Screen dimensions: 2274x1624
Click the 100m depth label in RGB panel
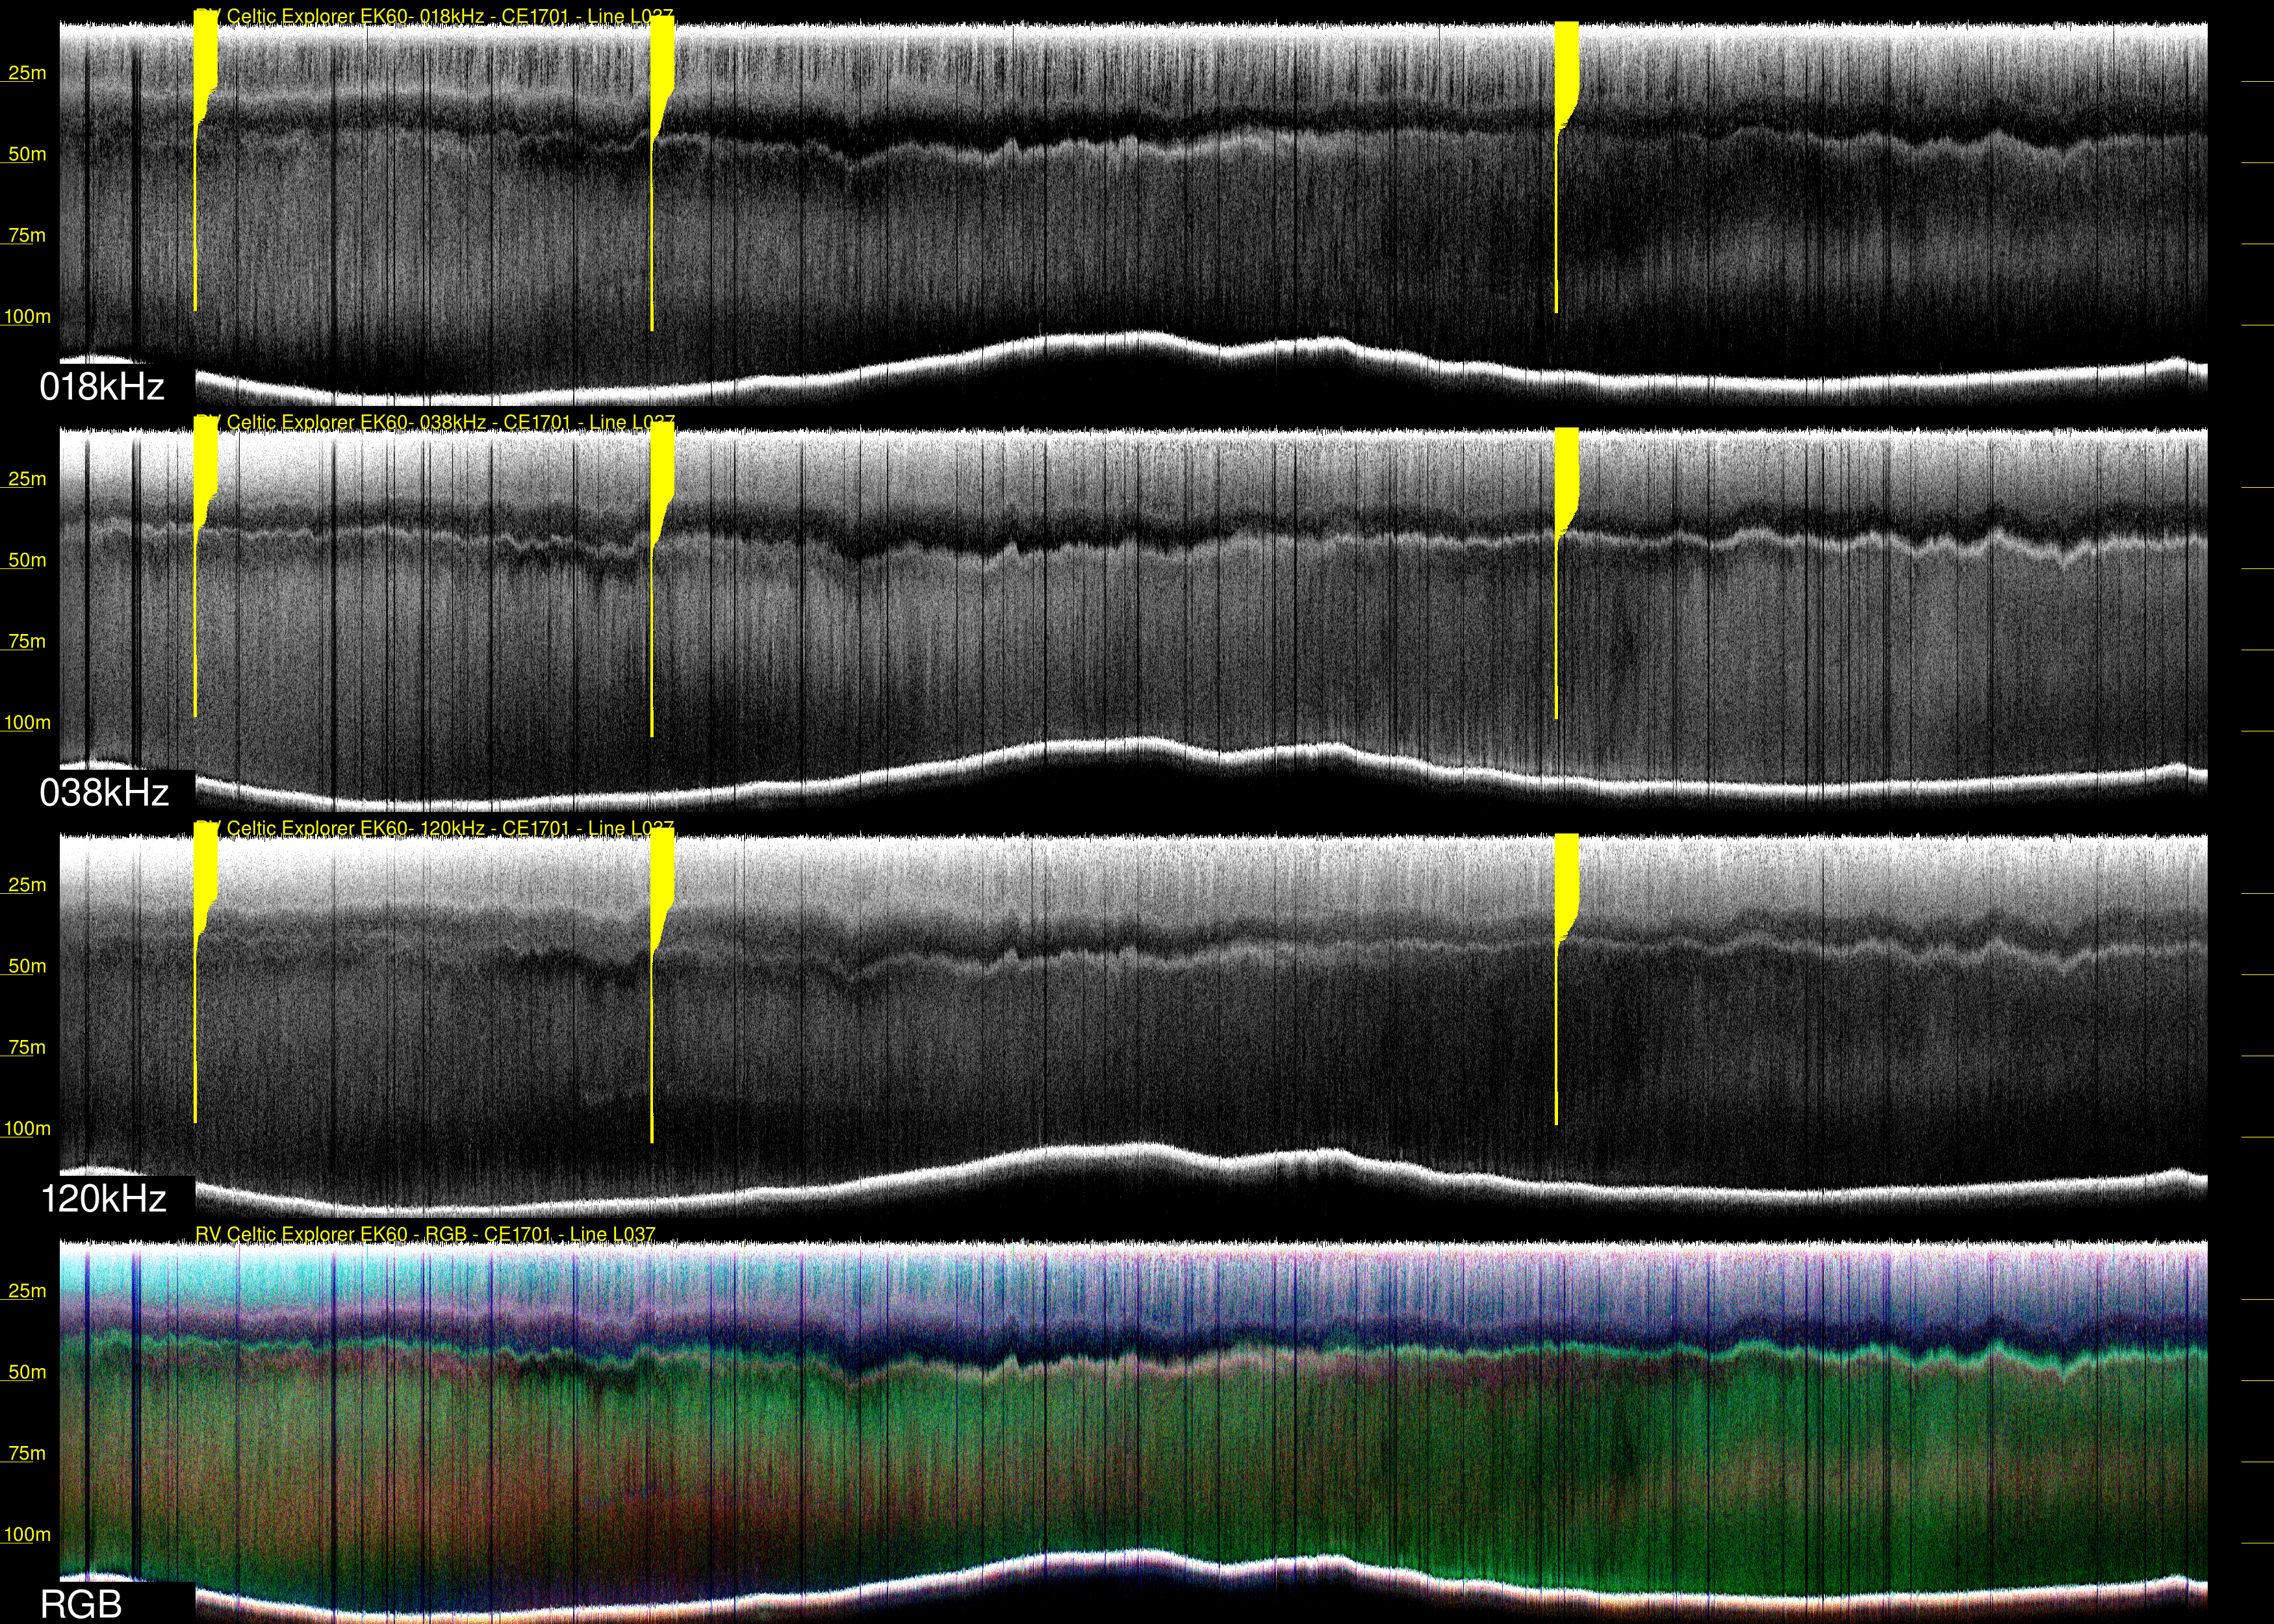[27, 1534]
